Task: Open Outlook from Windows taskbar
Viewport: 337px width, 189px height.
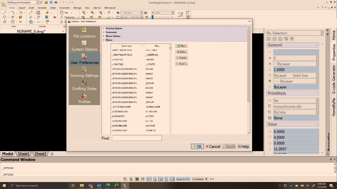Action: coord(99,185)
